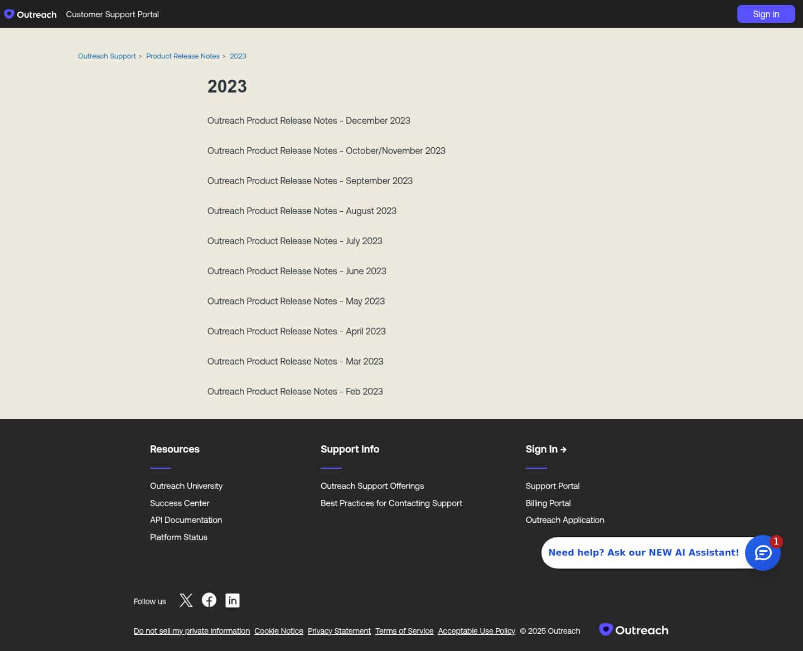
Task: Open the Billing Portal link
Action: (x=548, y=503)
